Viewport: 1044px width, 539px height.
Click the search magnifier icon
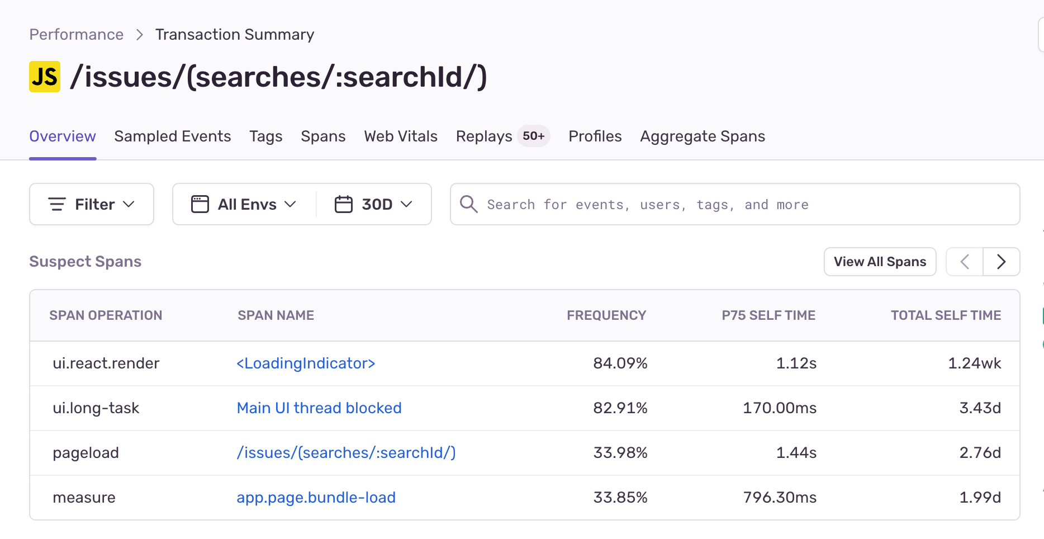468,204
